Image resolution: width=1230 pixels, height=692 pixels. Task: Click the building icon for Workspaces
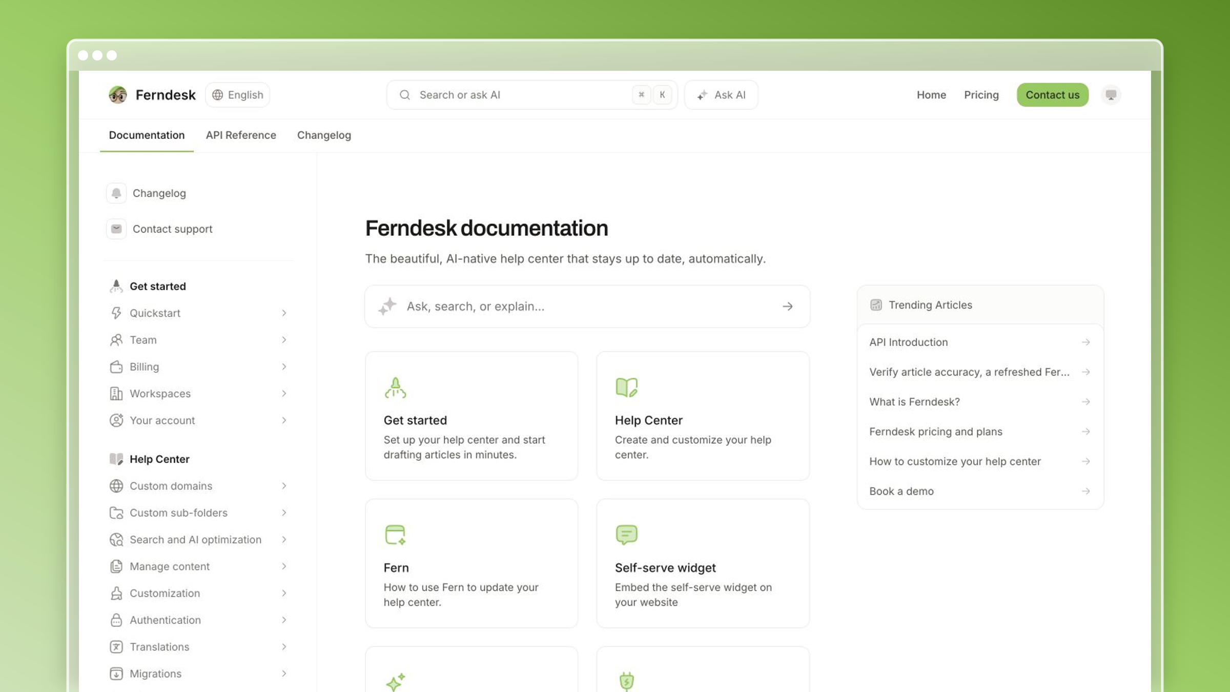click(x=116, y=393)
